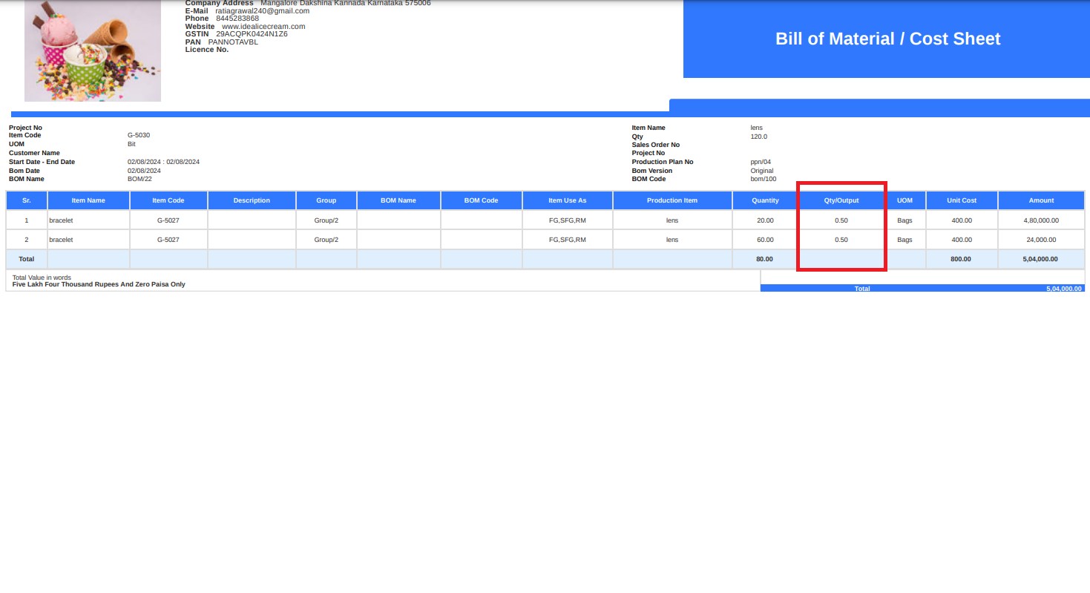Select item code value G-5030

pyautogui.click(x=139, y=135)
